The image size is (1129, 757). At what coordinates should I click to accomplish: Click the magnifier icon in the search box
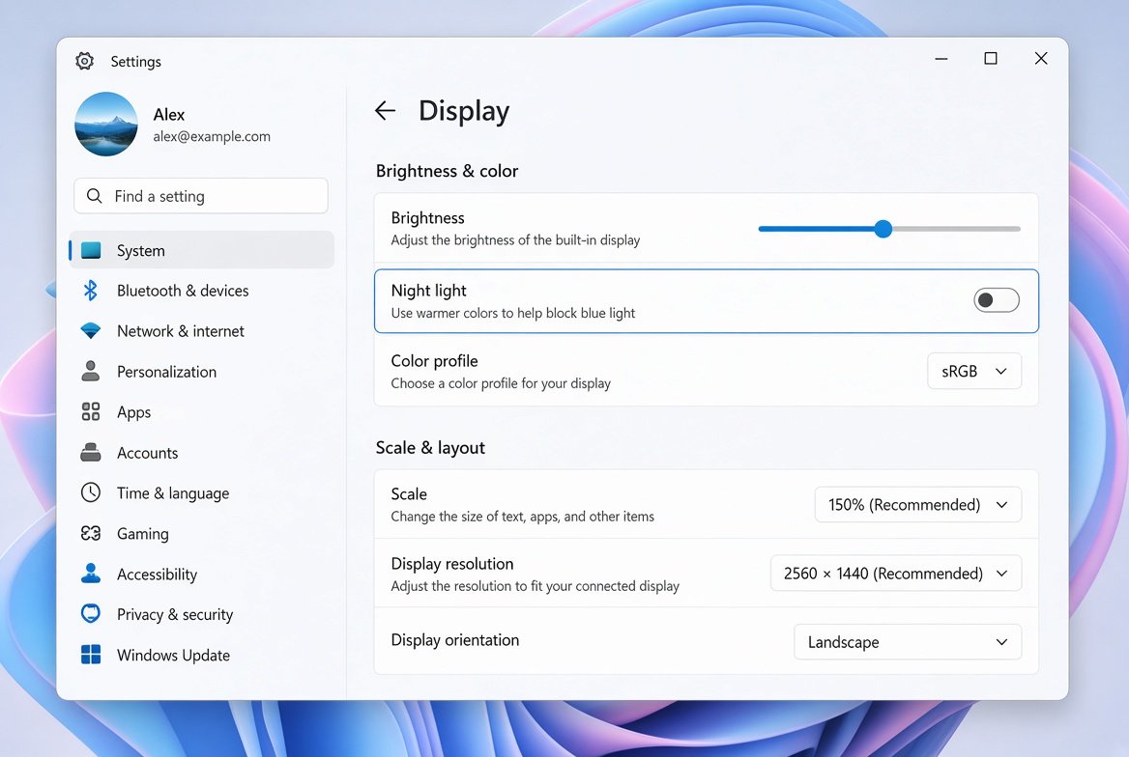click(x=95, y=196)
